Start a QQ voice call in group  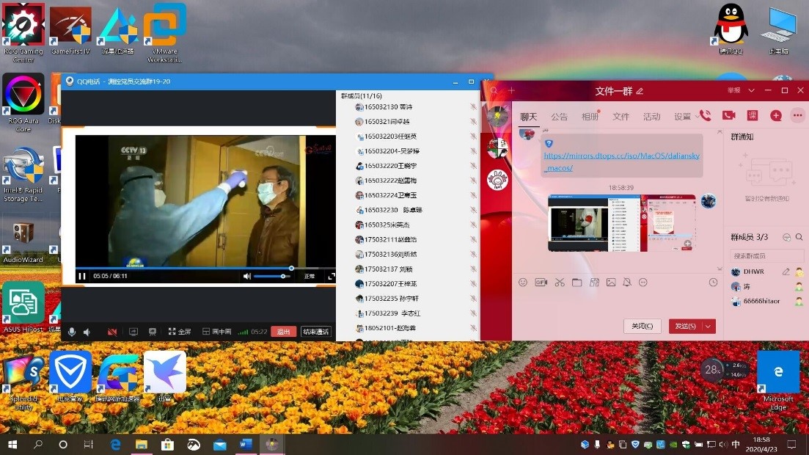point(705,115)
